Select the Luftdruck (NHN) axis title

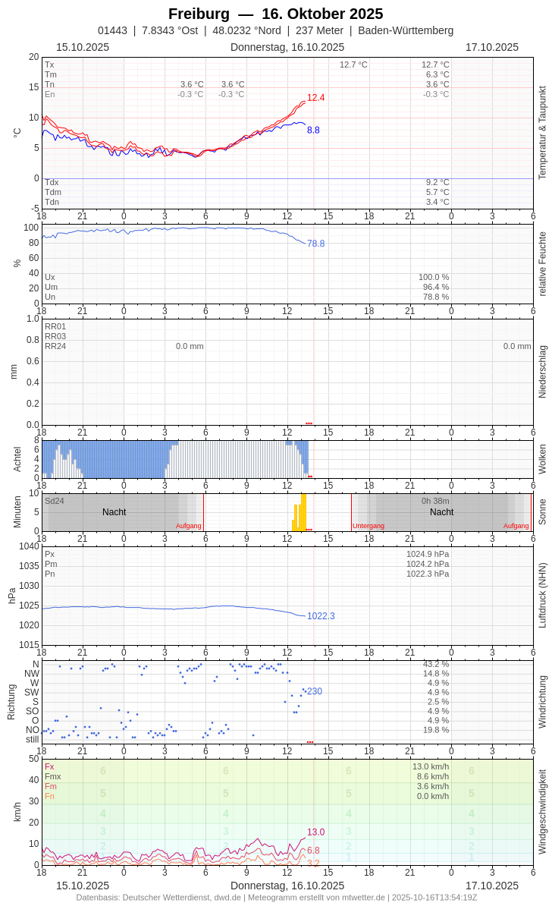[542, 595]
